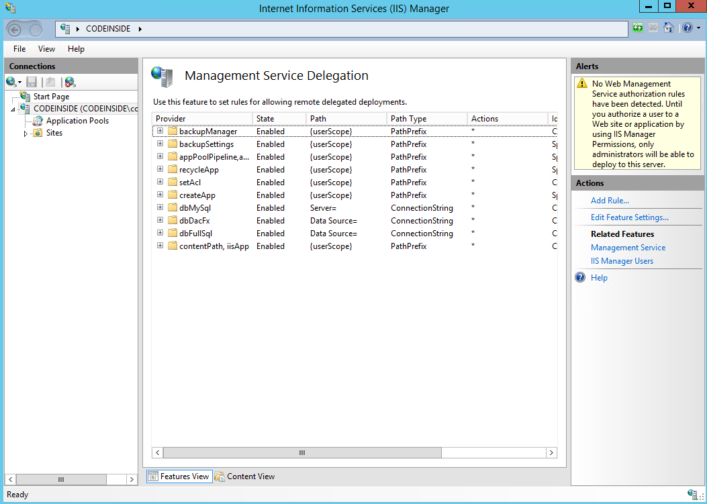
Task: Click the Delete connection icon
Action: point(70,82)
